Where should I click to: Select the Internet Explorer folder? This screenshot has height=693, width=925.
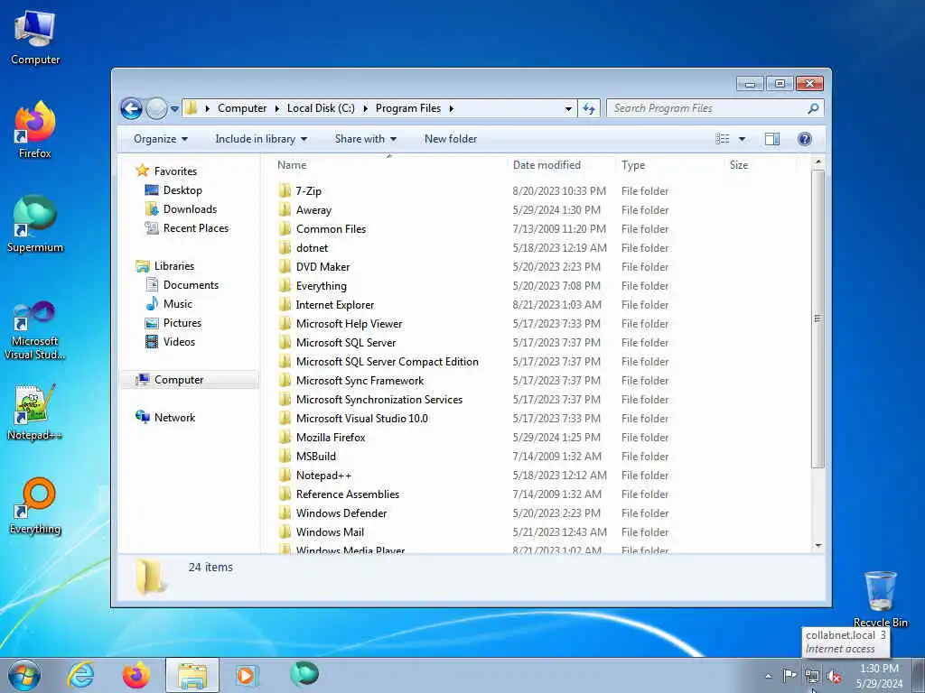(334, 305)
